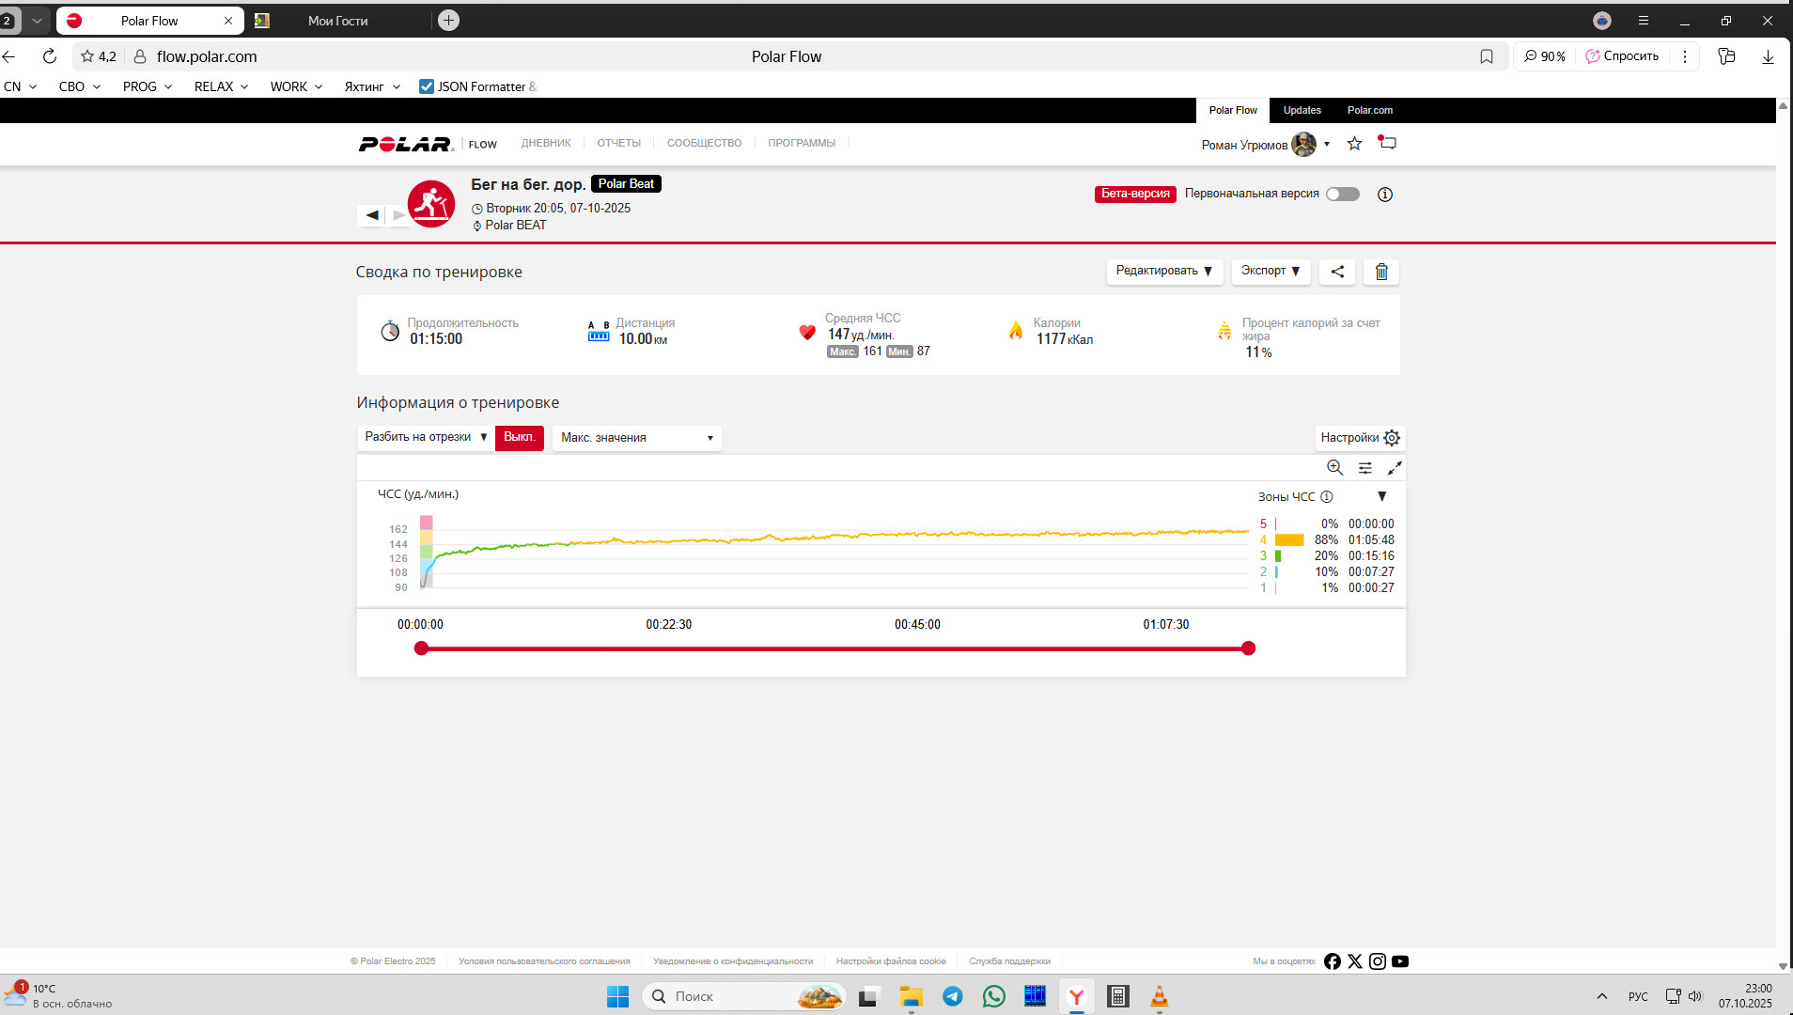The image size is (1793, 1015).
Task: Open new browser tab
Action: point(449,20)
